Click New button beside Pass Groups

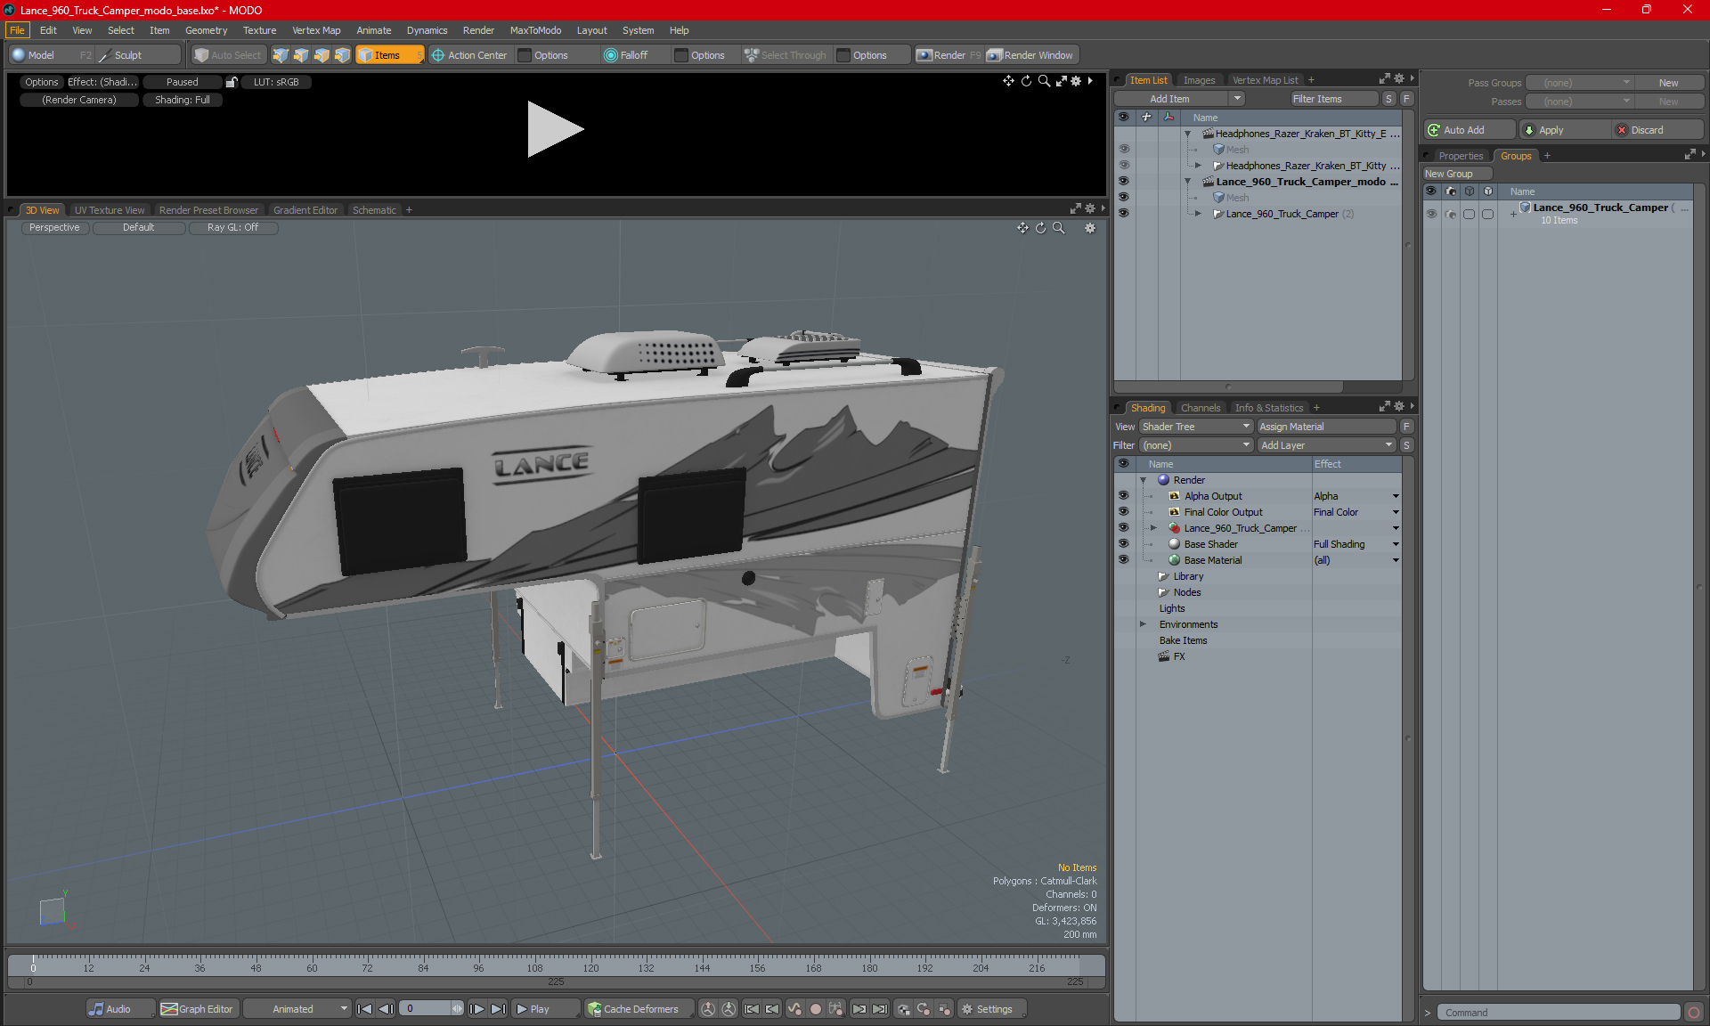click(1669, 83)
